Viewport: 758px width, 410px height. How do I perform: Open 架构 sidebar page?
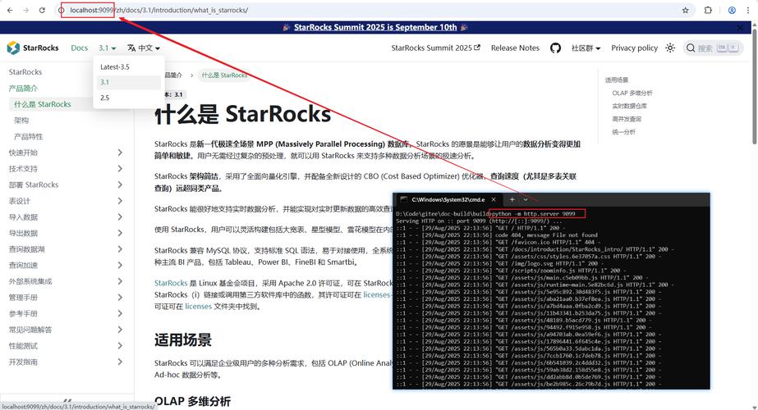click(21, 121)
